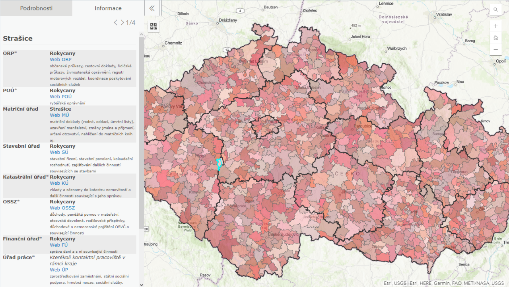Click the info panel vertical scrollbar
The width and height of the screenshot is (509, 287).
click(x=141, y=131)
